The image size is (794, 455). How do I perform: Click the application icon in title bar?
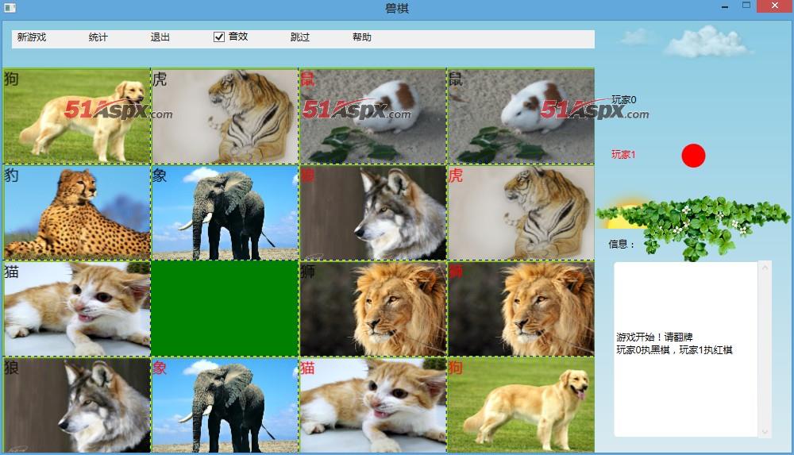tap(10, 8)
